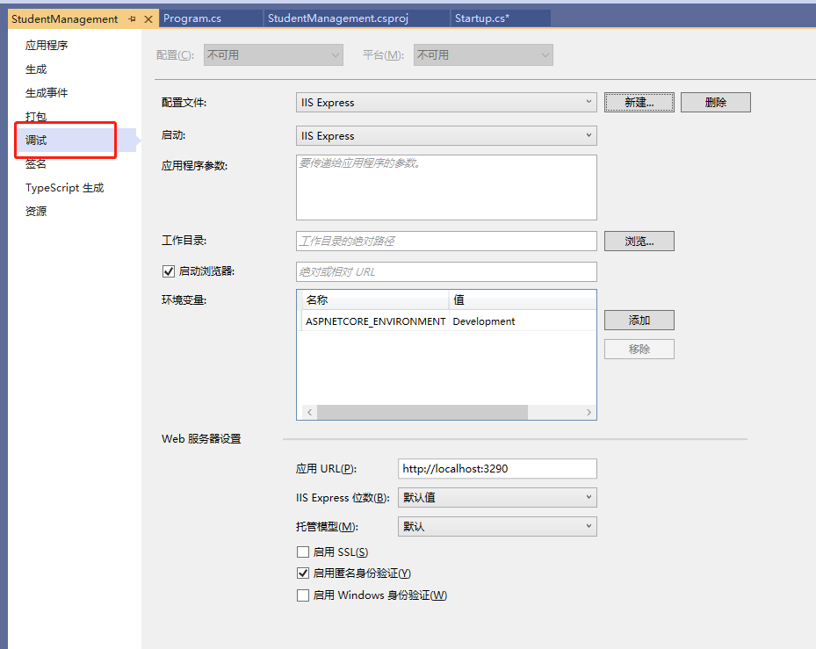Enable the 启用 Windows 身份验证 checkbox
The width and height of the screenshot is (816, 649).
click(303, 595)
